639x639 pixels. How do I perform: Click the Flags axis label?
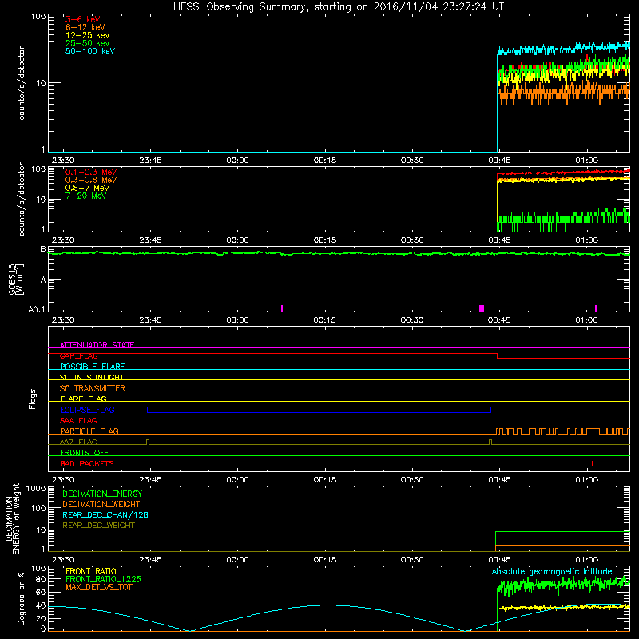(x=33, y=399)
